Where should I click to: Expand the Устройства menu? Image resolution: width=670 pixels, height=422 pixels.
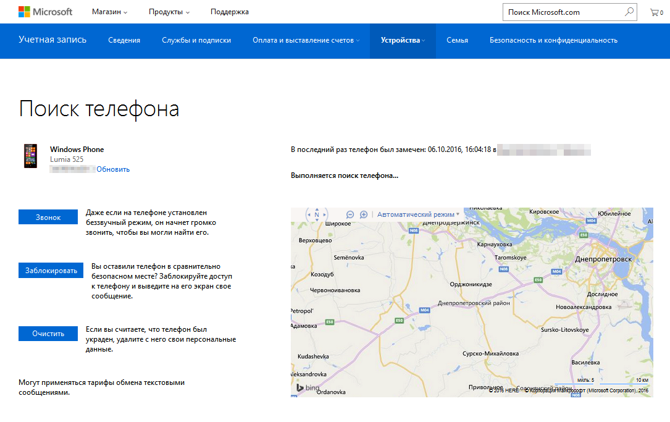point(403,40)
